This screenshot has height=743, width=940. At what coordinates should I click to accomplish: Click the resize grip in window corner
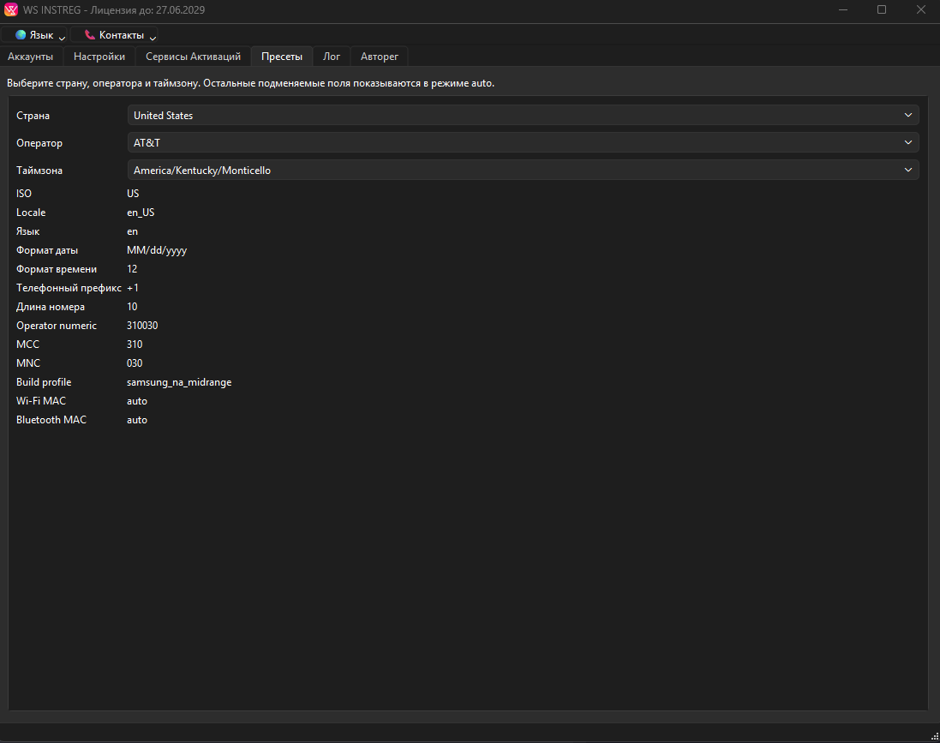(x=935, y=737)
